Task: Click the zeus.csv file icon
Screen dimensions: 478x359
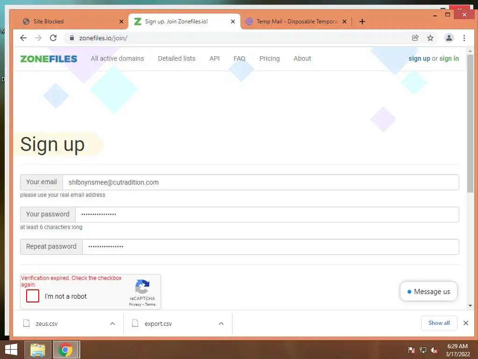Action: click(27, 323)
